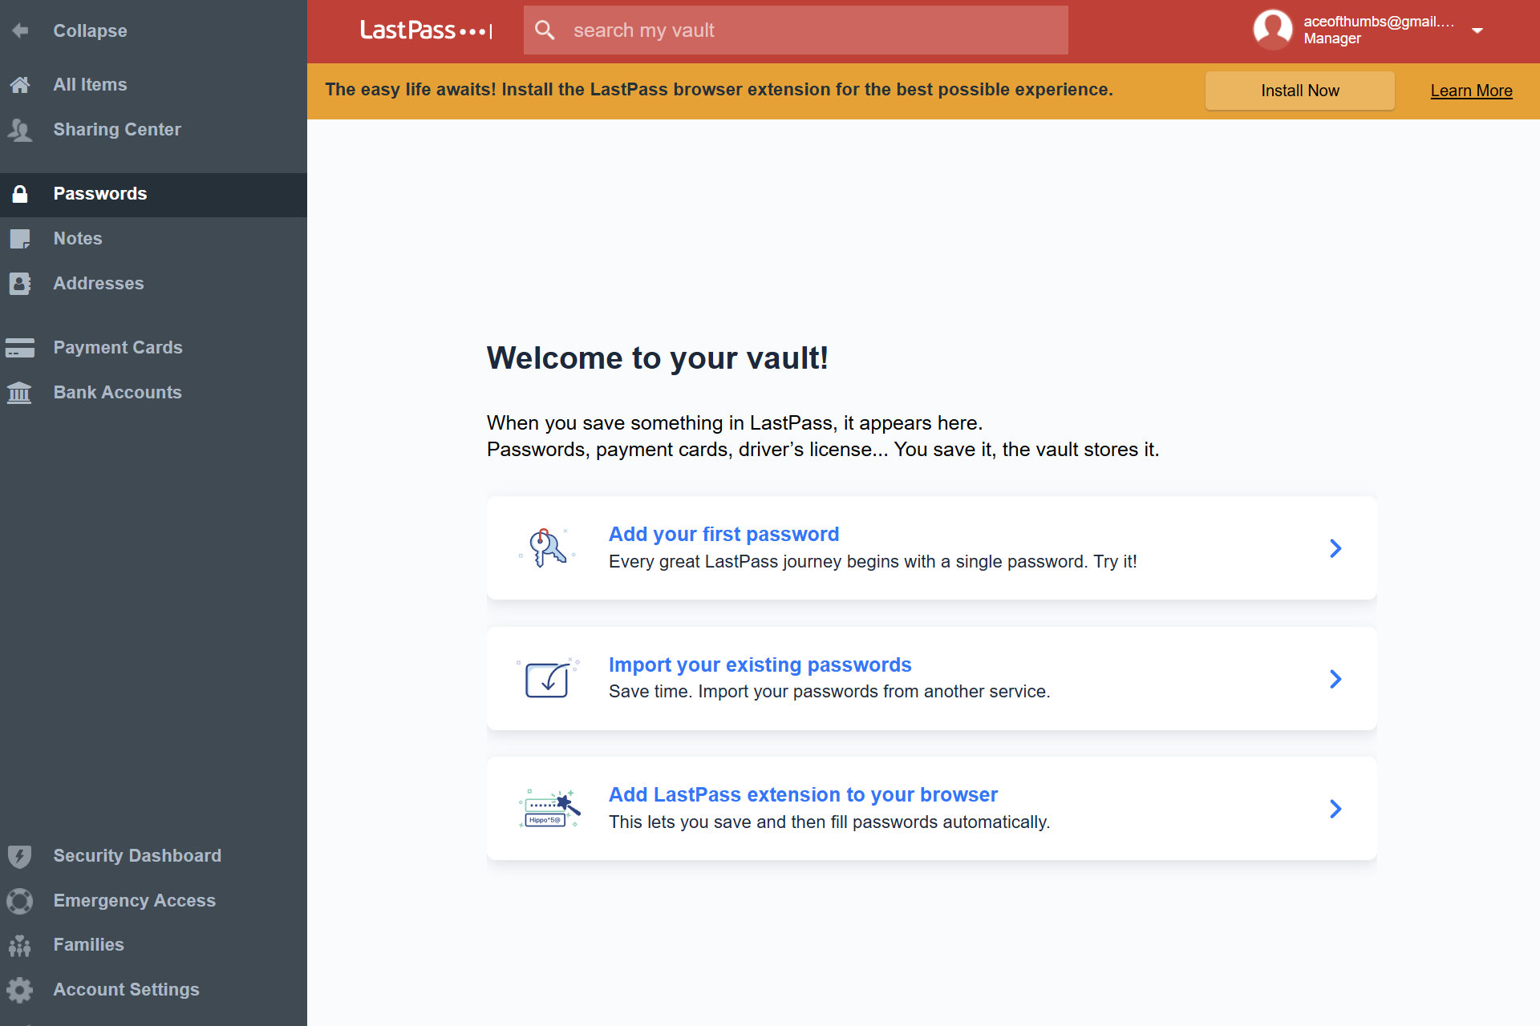Open the Notes section icon
Viewport: 1540px width, 1026px height.
(24, 238)
